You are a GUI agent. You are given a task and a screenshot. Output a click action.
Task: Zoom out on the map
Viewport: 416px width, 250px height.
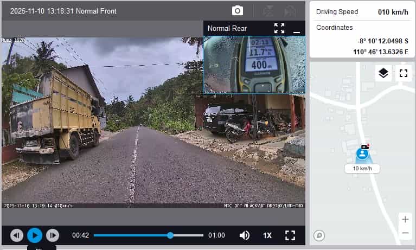(x=405, y=233)
